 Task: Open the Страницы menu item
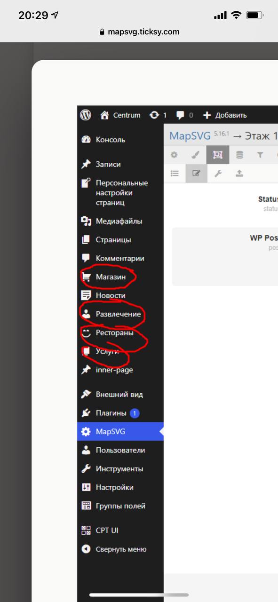120,240
